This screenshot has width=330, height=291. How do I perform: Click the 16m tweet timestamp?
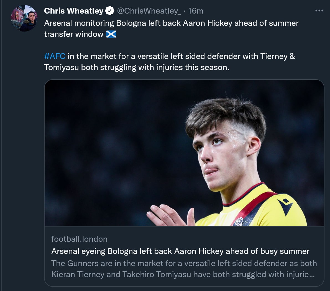point(196,11)
